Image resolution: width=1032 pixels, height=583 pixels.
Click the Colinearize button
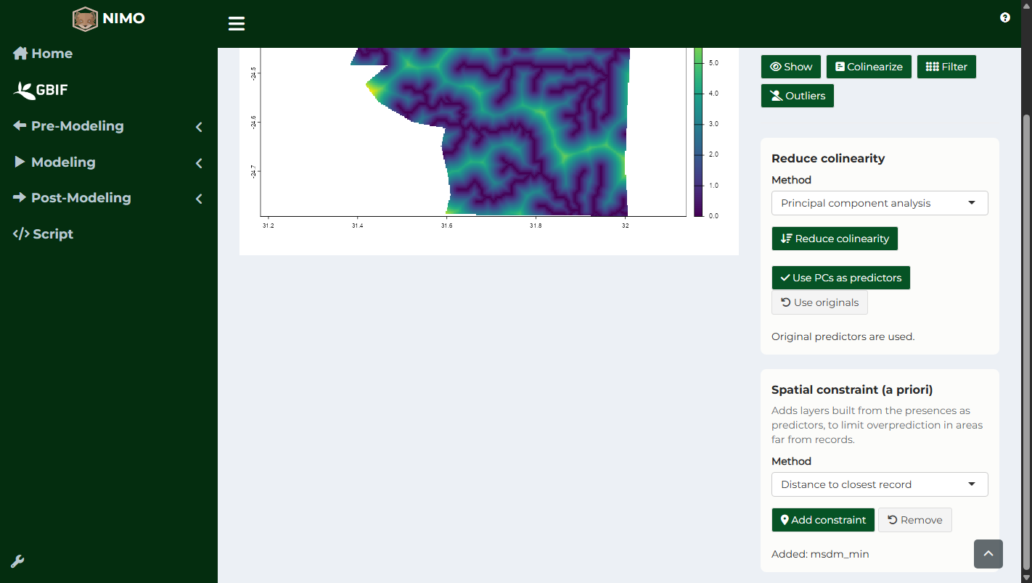click(869, 67)
